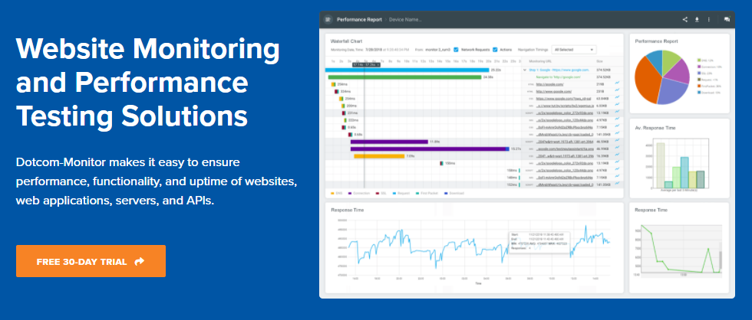This screenshot has width=752, height=320.
Task: Open trend icon on the 231ms request row
Action: pos(617,113)
